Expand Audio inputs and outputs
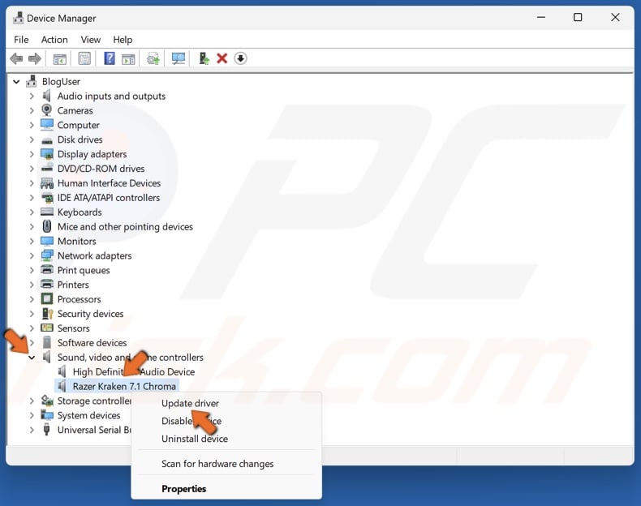 pos(32,96)
